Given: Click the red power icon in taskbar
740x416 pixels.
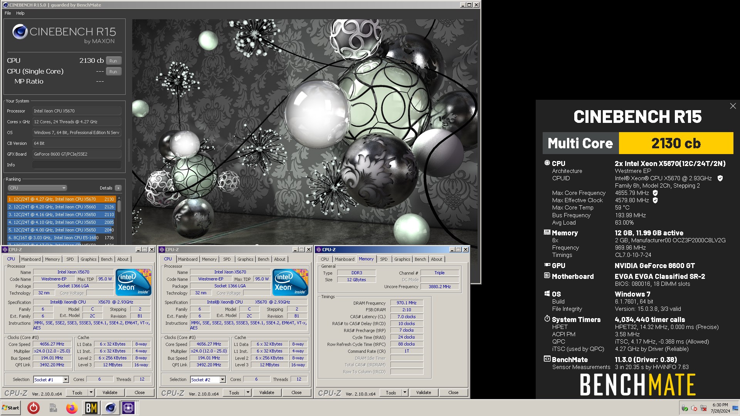Looking at the screenshot, I should coord(34,408).
